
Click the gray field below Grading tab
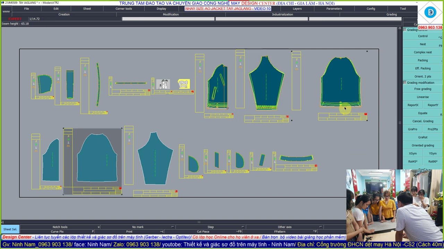pyautogui.click(x=355, y=19)
